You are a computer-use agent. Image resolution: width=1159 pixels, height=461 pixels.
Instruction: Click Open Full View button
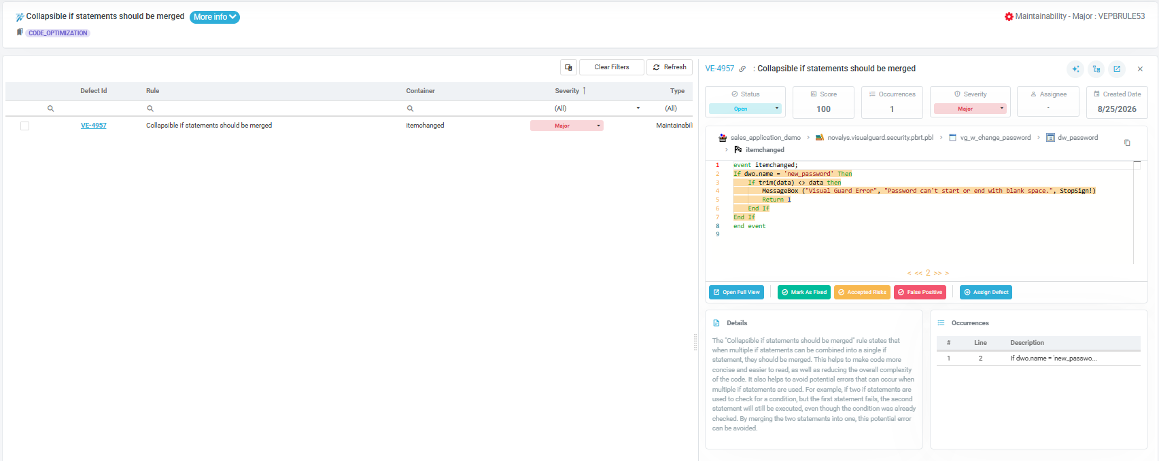[736, 292]
